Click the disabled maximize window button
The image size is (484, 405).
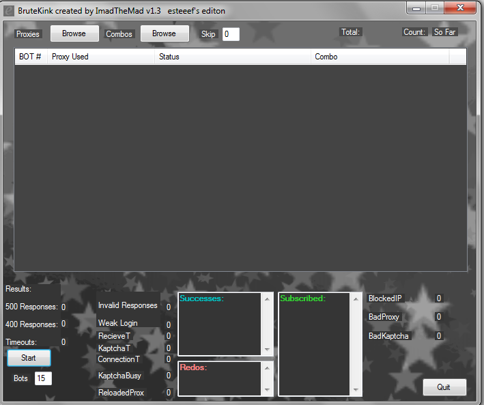pos(435,8)
